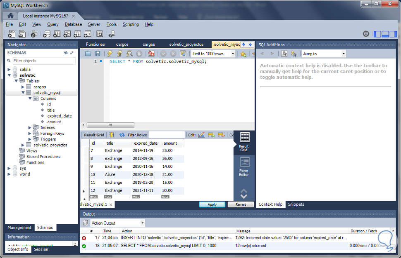Open the schema inspector info icon
This screenshot has height=258, width=401.
(34, 34)
